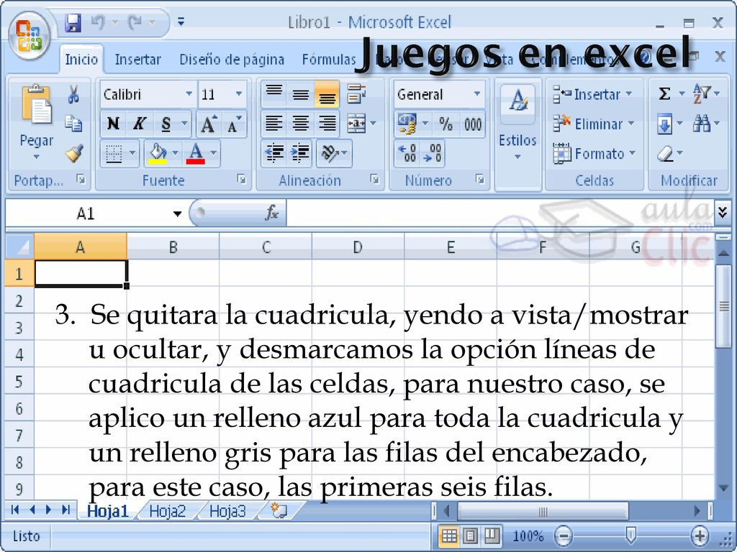Select row 5 header
The height and width of the screenshot is (552, 737).
click(x=19, y=381)
